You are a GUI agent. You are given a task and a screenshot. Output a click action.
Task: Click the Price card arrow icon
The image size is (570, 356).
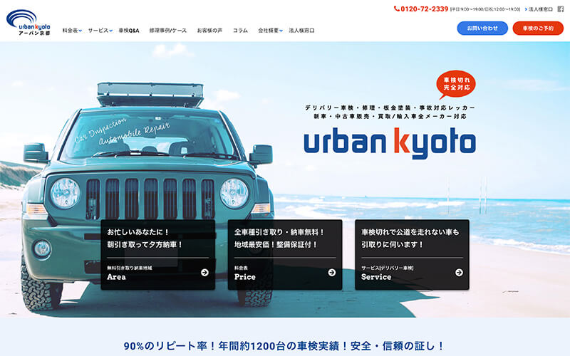(332, 273)
